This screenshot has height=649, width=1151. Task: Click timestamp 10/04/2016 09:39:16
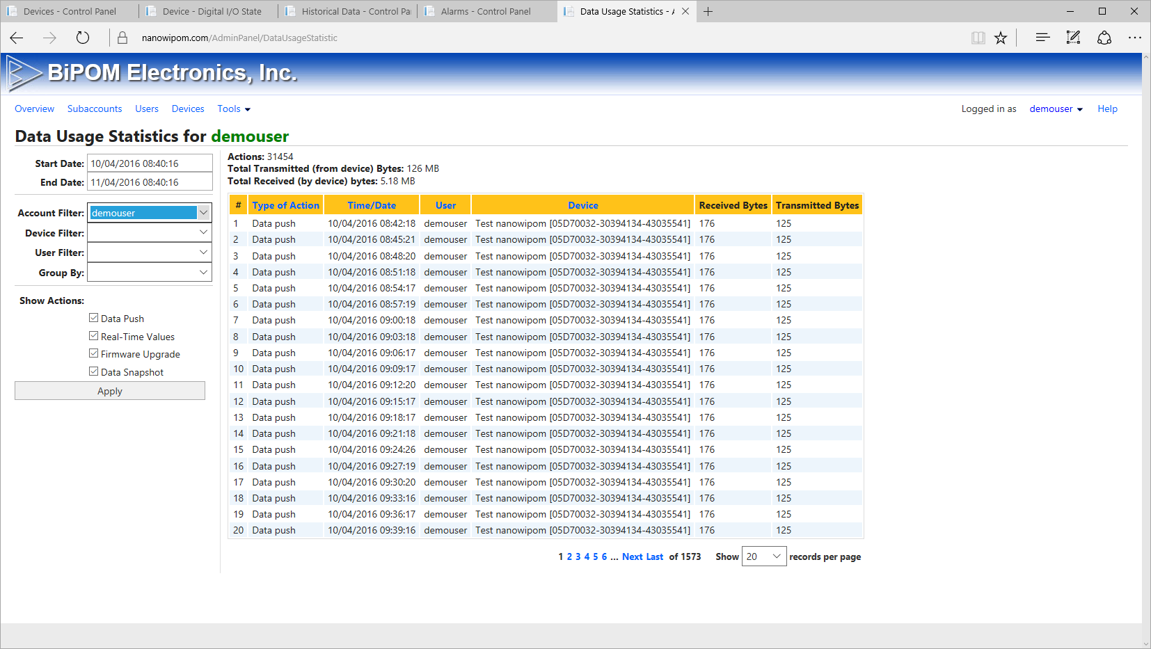[x=372, y=530]
